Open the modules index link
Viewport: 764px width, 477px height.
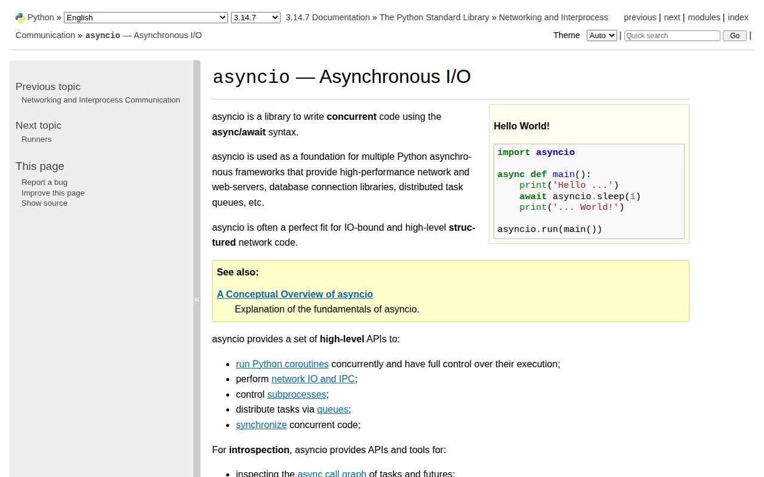704,17
